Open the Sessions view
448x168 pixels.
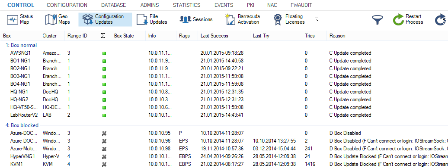pyautogui.click(x=196, y=19)
